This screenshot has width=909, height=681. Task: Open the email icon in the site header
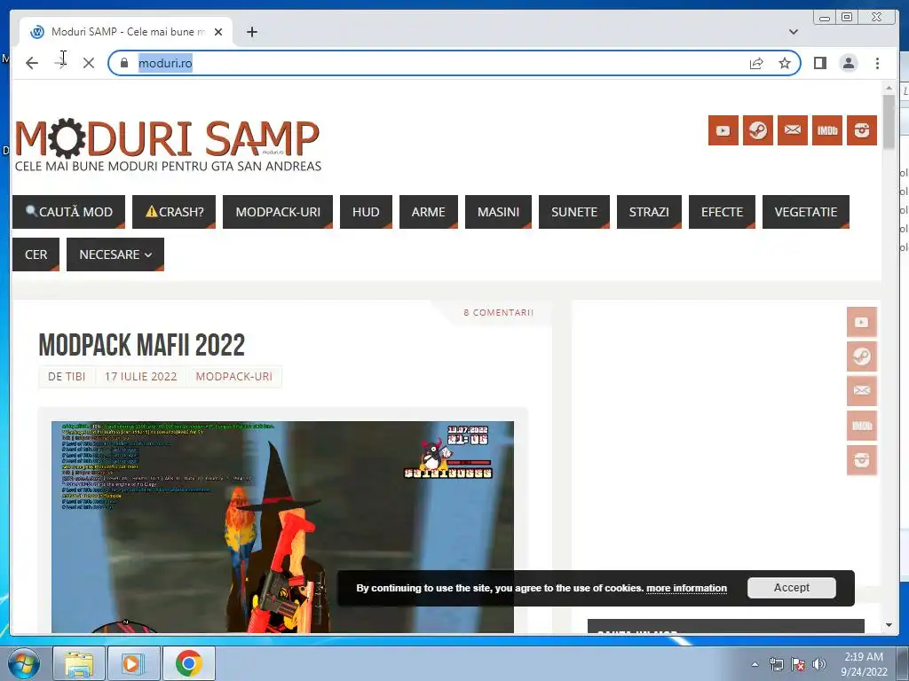(793, 130)
